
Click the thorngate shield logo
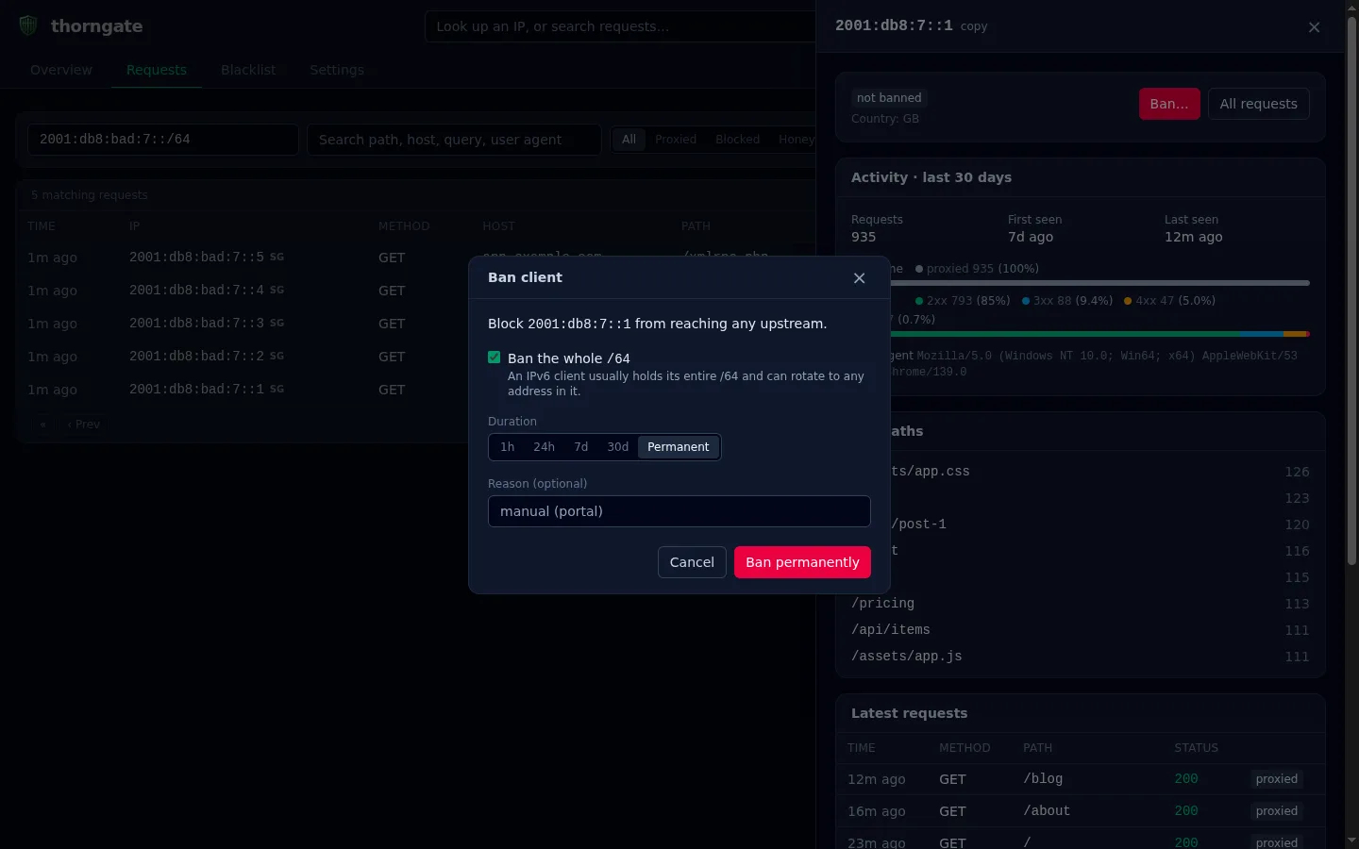tap(28, 25)
